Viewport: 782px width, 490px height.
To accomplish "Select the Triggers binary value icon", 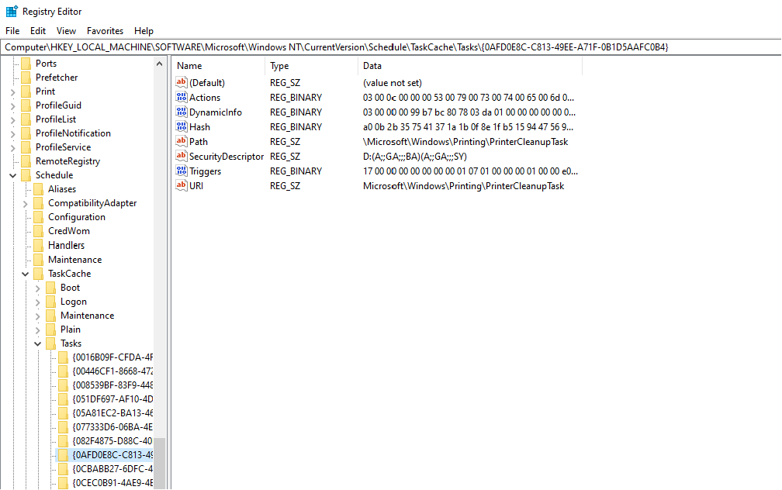I will 182,171.
